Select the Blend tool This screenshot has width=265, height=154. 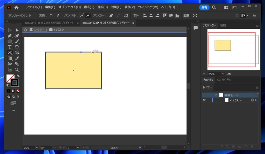tap(17, 64)
